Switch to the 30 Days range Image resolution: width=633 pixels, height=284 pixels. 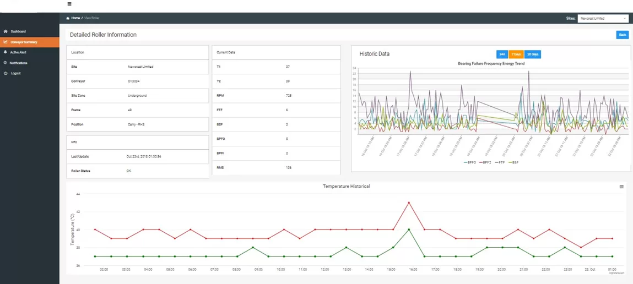coord(532,54)
